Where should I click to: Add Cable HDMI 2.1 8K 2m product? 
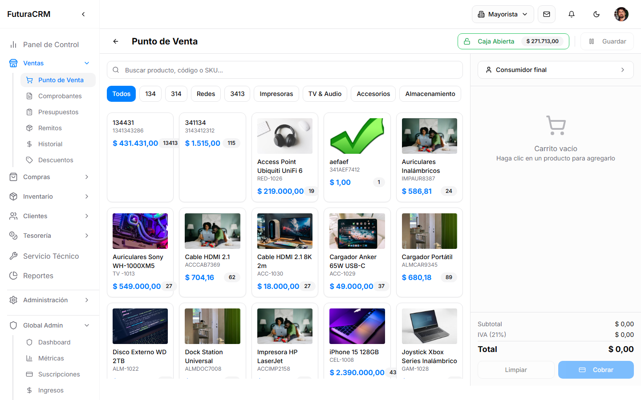coord(285,252)
